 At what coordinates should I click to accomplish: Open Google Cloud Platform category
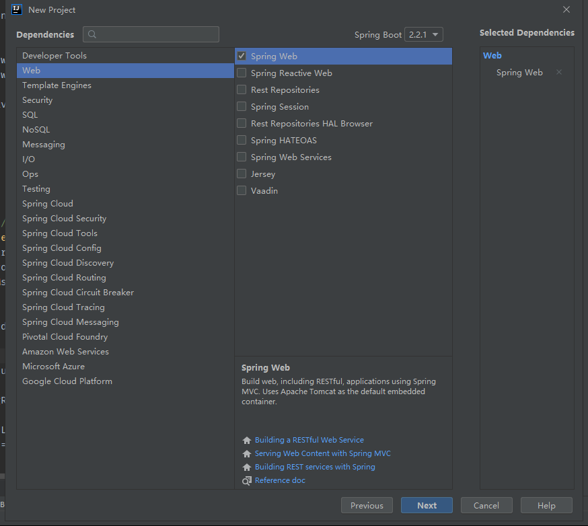point(125,381)
